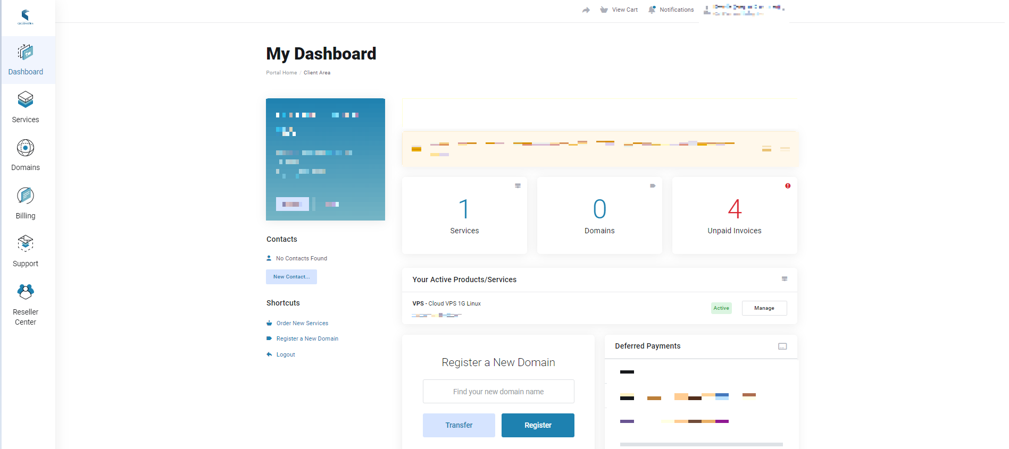Click the Shortcuts heading
This screenshot has height=449, width=1009.
point(283,303)
